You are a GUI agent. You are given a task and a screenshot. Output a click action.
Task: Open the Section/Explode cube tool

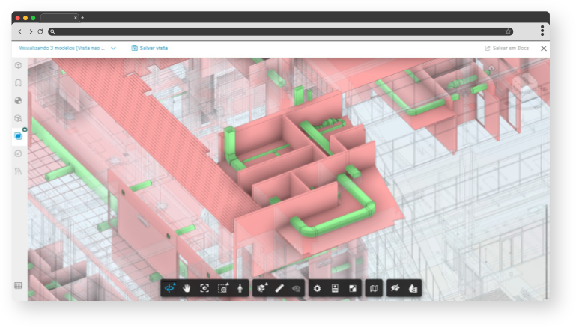click(261, 288)
